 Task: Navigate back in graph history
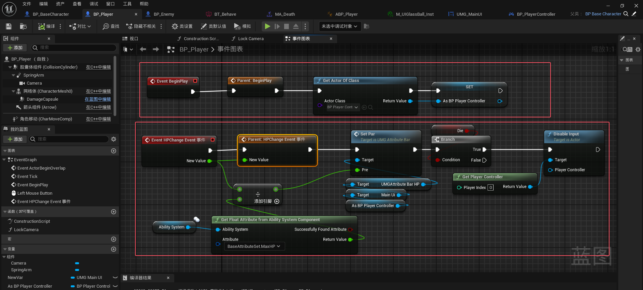pos(143,49)
